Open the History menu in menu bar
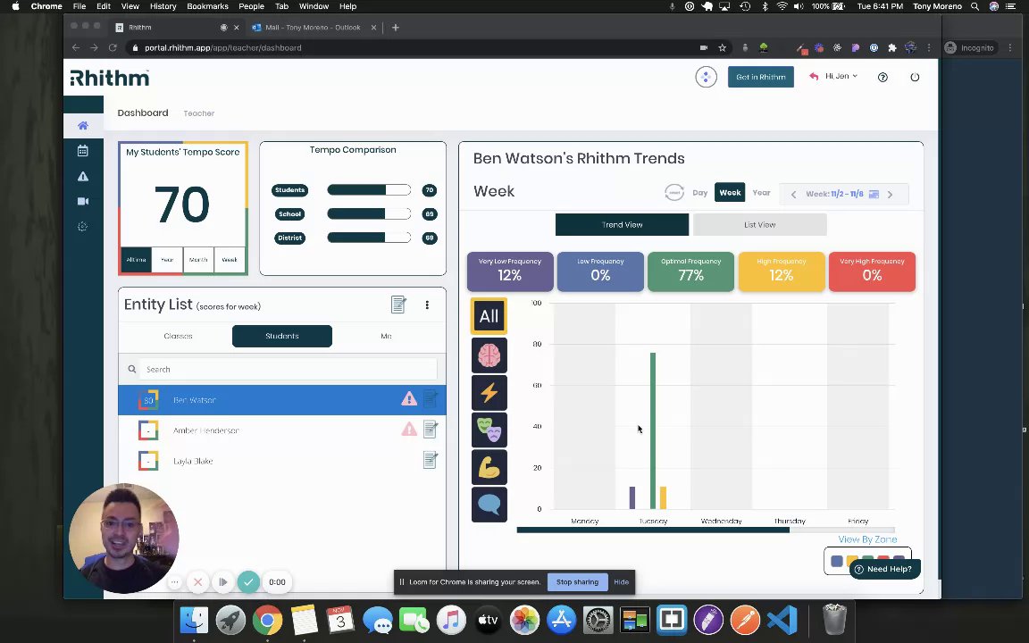1029x643 pixels. point(163,6)
